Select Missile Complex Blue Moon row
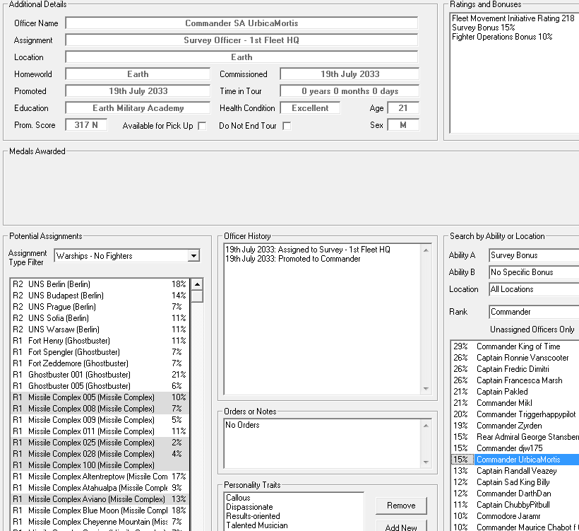This screenshot has height=531, width=579. [100, 510]
